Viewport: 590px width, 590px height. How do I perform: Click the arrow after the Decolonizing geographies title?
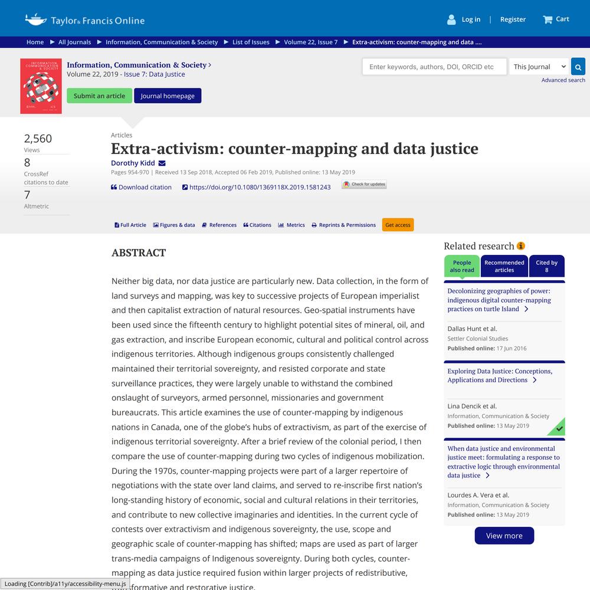click(526, 309)
